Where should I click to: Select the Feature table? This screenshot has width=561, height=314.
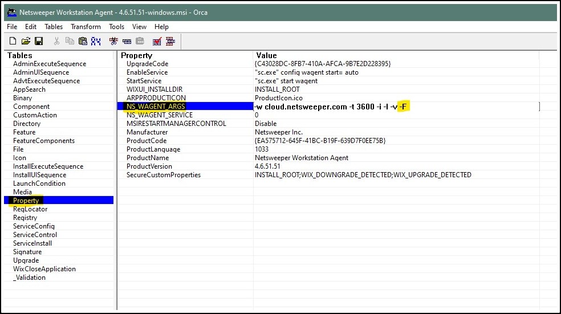25,132
